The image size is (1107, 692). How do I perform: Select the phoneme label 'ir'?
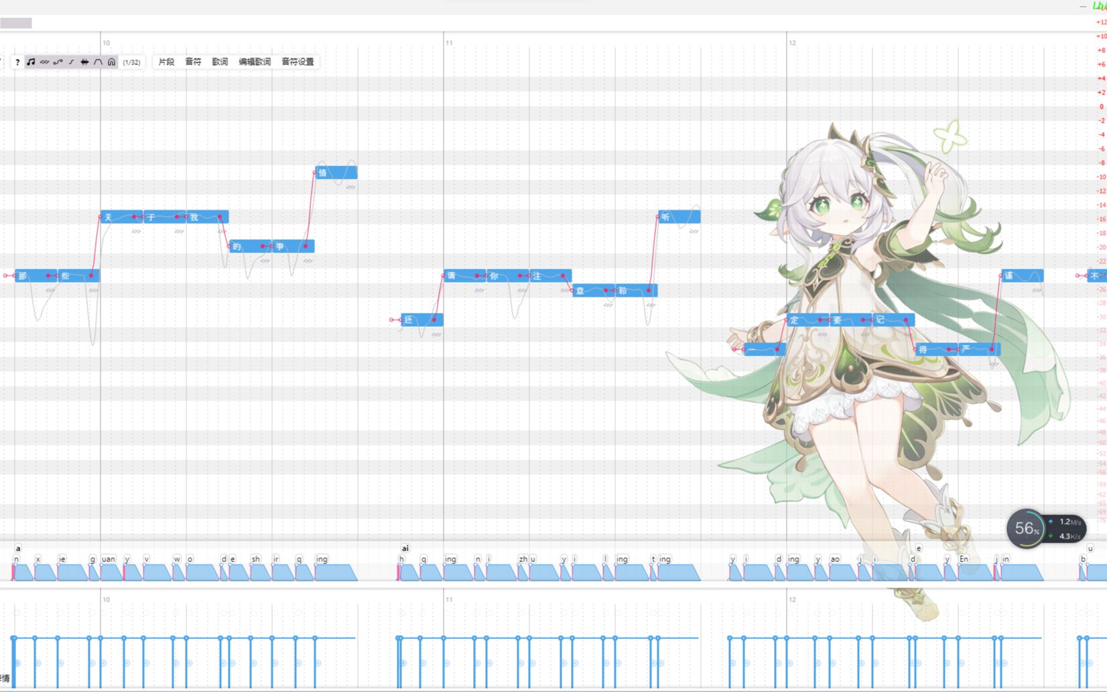275,559
